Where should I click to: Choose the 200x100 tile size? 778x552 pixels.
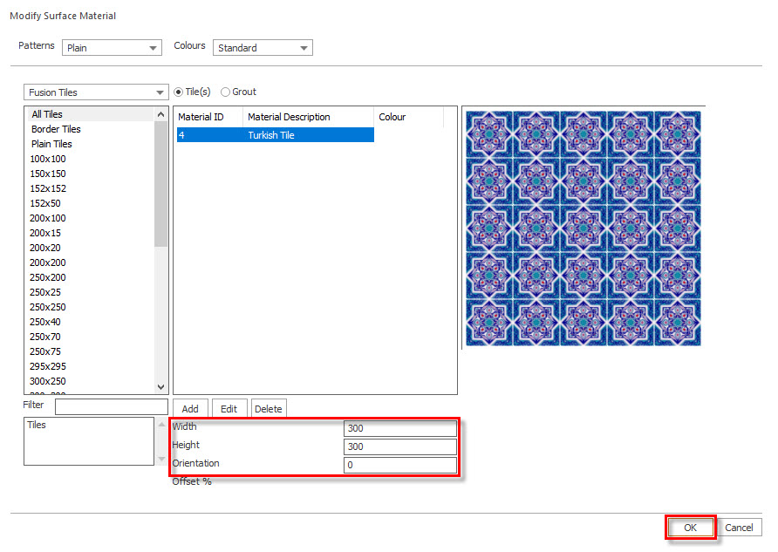point(48,218)
